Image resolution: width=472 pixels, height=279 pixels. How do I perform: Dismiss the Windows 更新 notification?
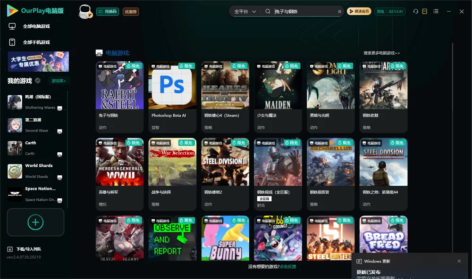click(459, 261)
